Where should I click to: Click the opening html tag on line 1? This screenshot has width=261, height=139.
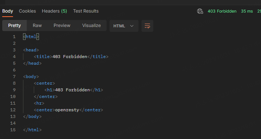pos(31,37)
